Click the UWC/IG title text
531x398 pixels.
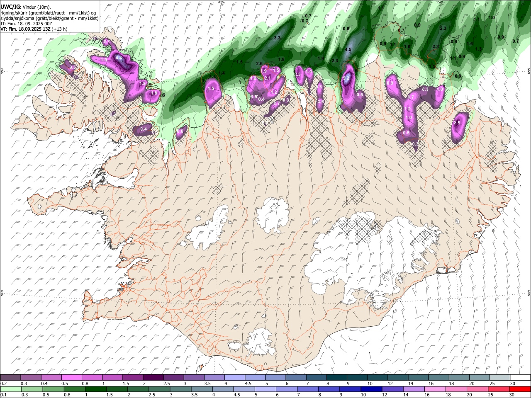coord(10,7)
